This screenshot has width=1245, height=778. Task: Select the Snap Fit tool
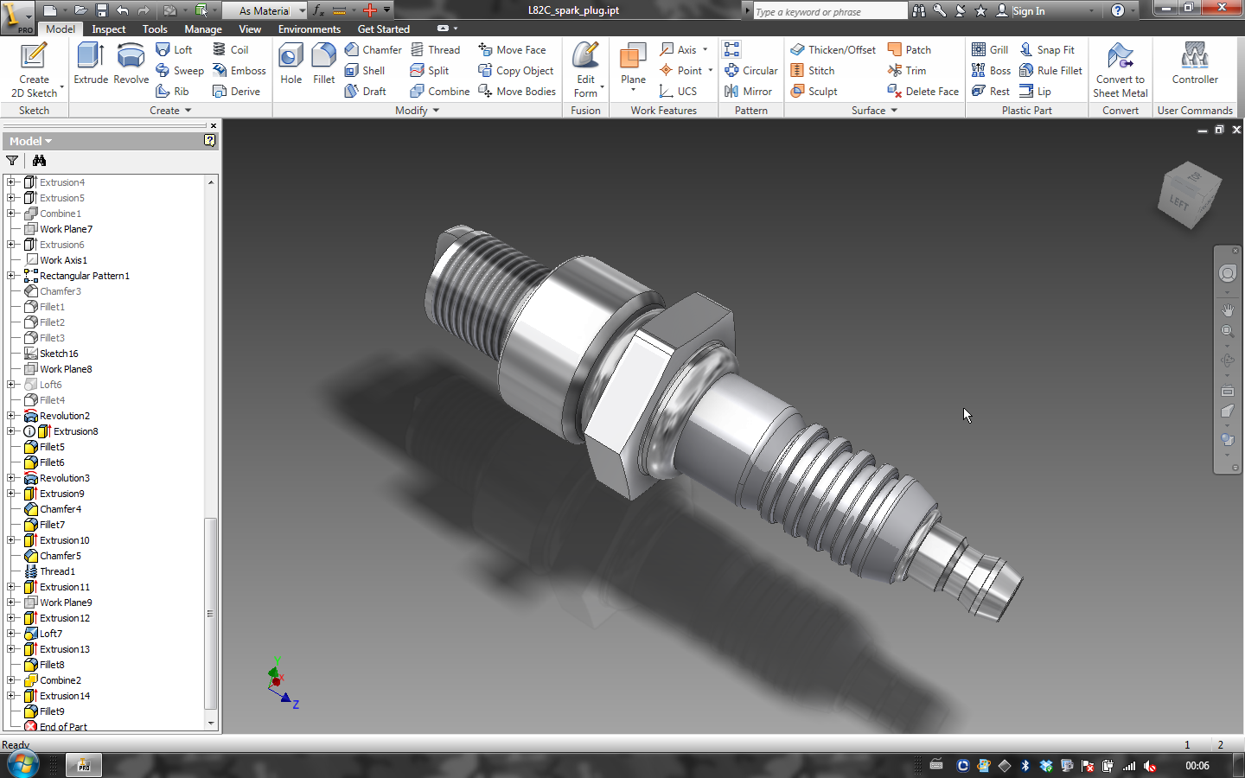coord(1047,50)
